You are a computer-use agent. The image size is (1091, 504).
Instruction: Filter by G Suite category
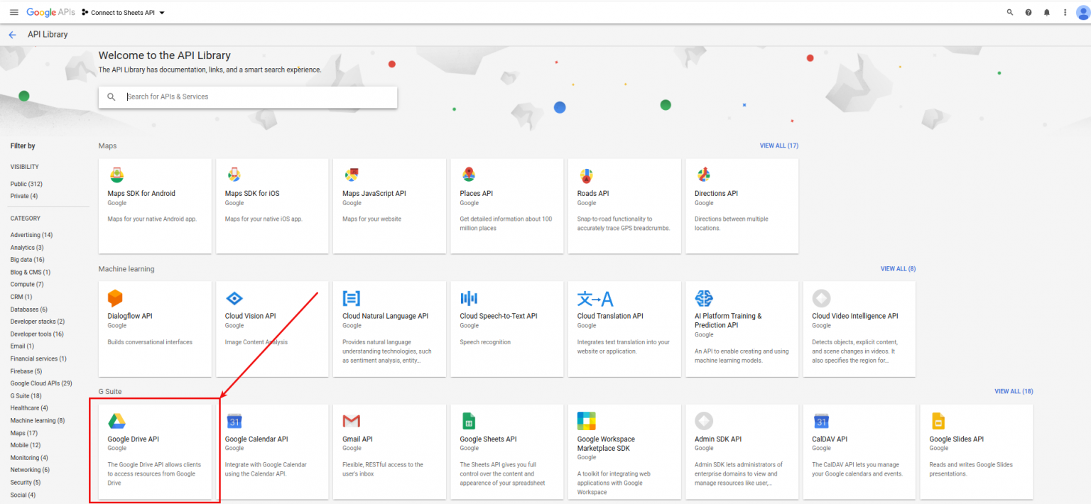[x=26, y=395]
